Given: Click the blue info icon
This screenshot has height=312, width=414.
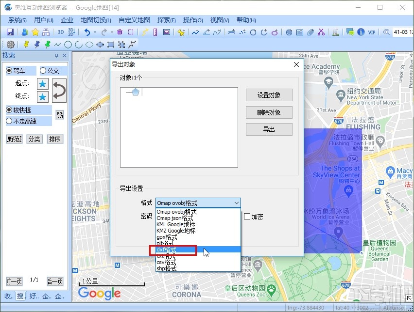Looking at the screenshot, I should 361,32.
